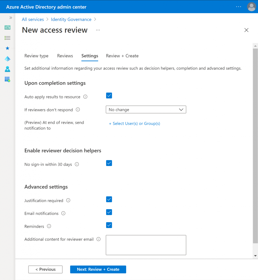Show info for Email notifications
The width and height of the screenshot is (258, 280).
pyautogui.click(x=63, y=213)
